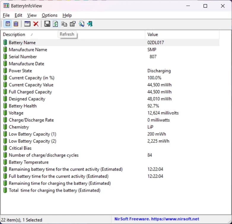Open the Options menu
Screen dimensions: 232x224
coord(50,15)
